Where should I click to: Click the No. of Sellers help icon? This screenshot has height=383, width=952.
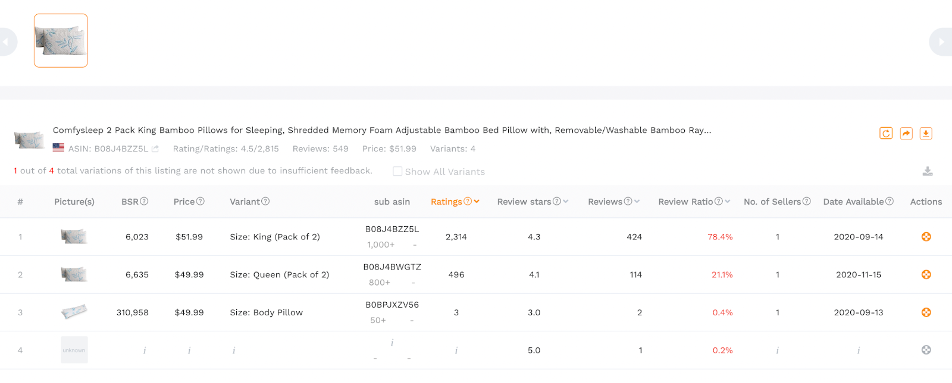click(x=807, y=201)
